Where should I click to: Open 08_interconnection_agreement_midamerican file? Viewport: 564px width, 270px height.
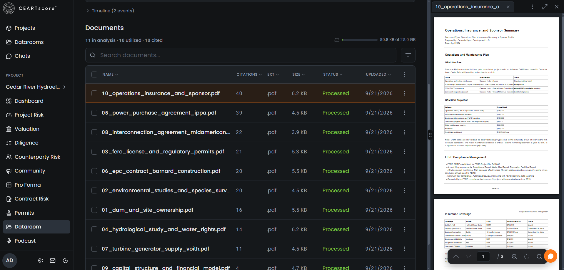click(x=166, y=132)
